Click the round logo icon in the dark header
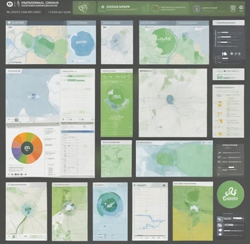The height and width of the screenshot is (244, 250). pyautogui.click(x=9, y=4)
